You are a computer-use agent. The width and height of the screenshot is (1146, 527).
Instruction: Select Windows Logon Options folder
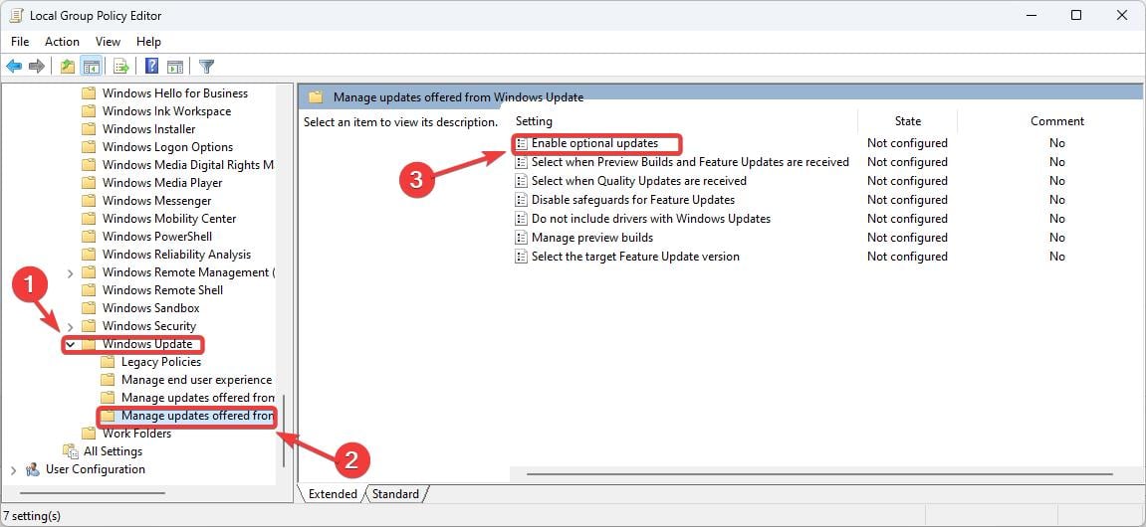point(167,147)
